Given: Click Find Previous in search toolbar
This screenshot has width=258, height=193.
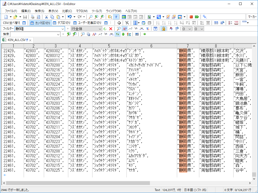Looking at the screenshot, I should [x=69, y=34].
